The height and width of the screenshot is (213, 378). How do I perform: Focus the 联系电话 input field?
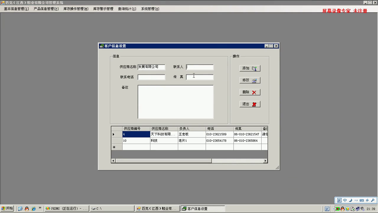(151, 77)
